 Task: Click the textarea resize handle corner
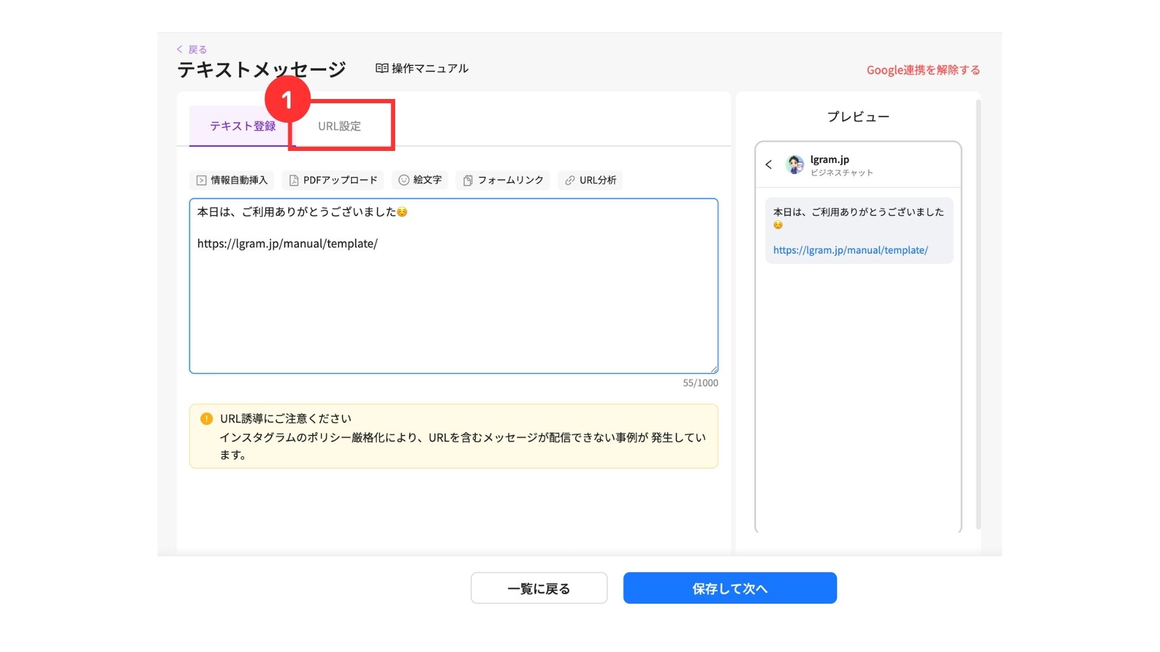(x=714, y=369)
